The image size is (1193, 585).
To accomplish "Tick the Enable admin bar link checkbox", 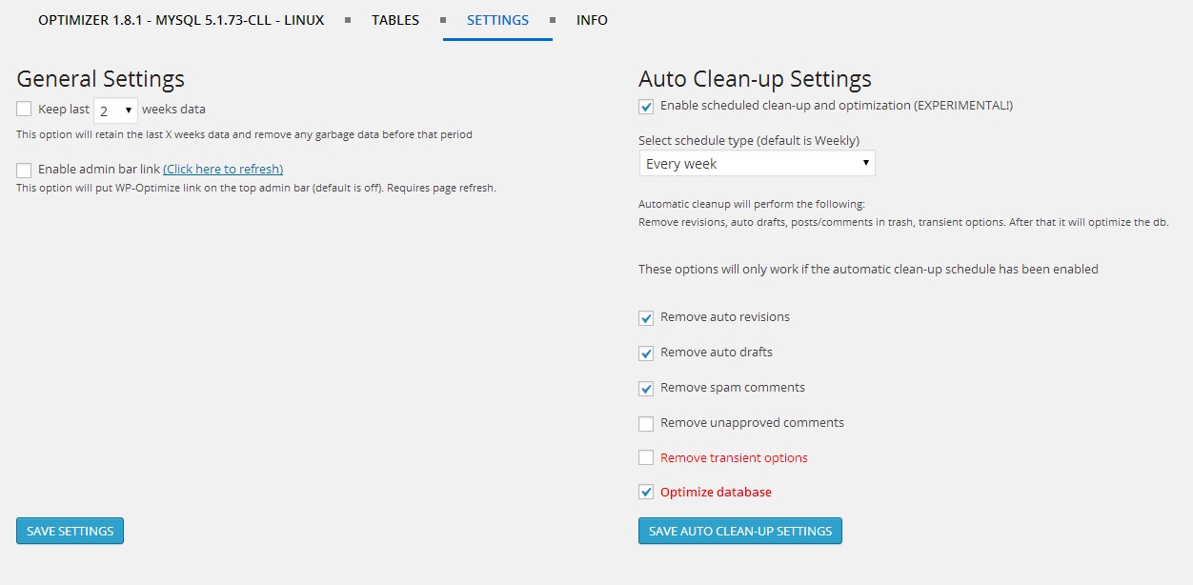I will (x=24, y=171).
